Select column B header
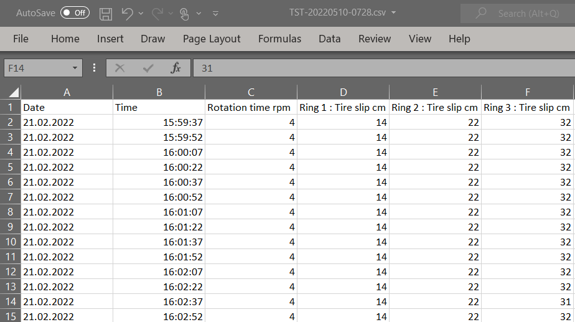Screen dimensions: 575x322 [x=159, y=92]
